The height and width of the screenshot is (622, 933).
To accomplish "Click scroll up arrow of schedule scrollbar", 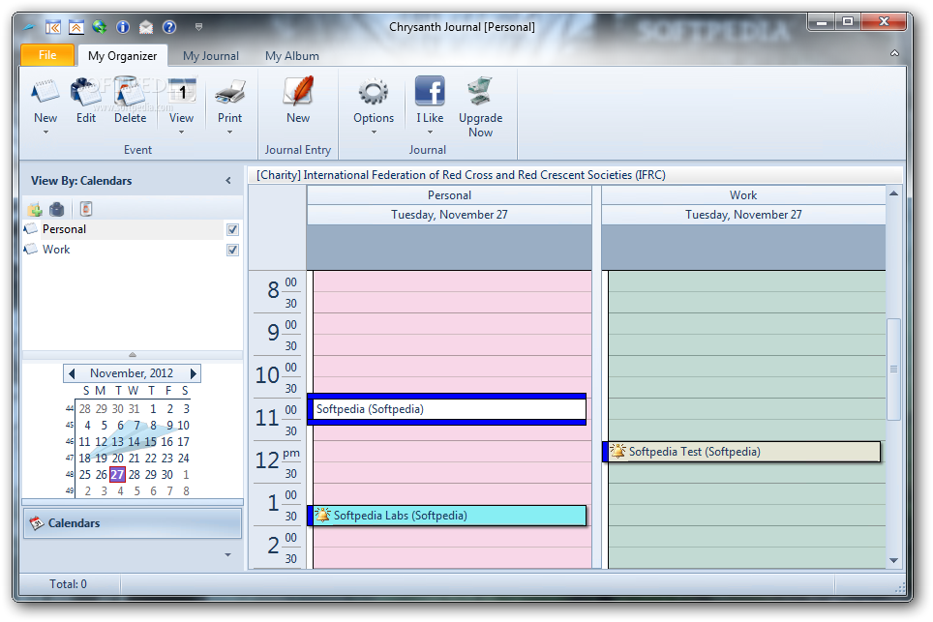I will tap(893, 193).
